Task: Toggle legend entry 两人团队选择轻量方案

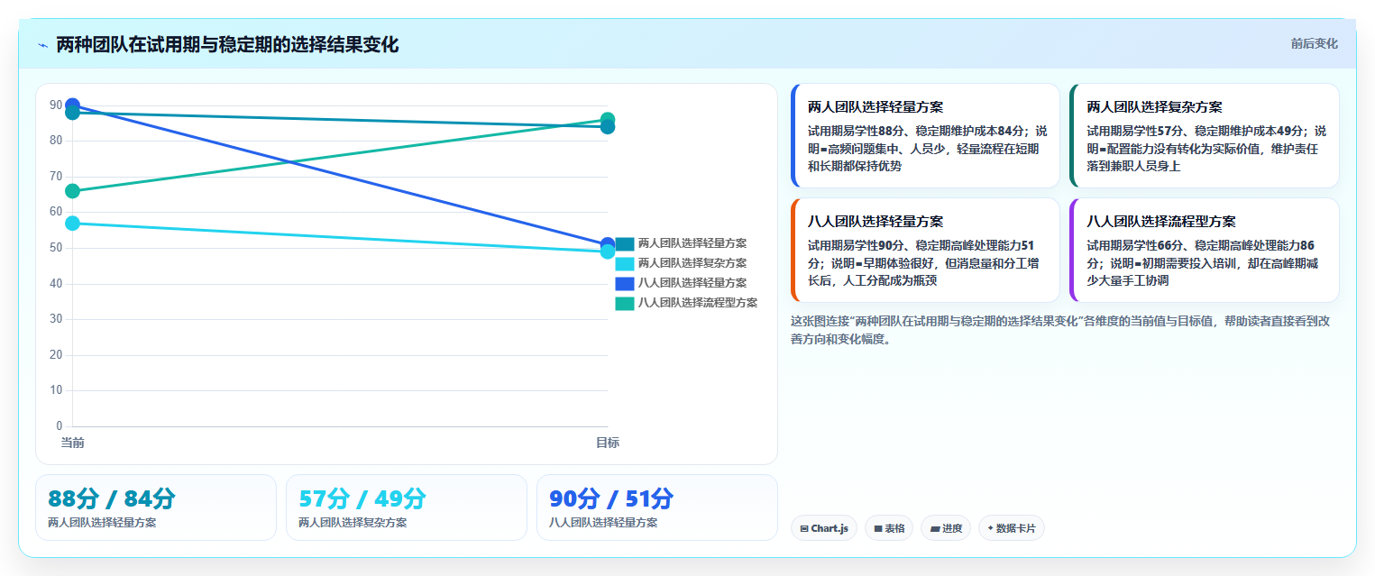Action: point(682,243)
